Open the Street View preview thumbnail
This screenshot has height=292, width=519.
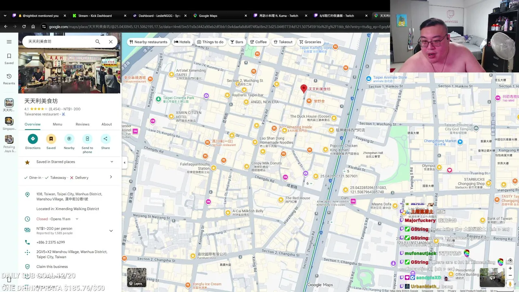492,278
